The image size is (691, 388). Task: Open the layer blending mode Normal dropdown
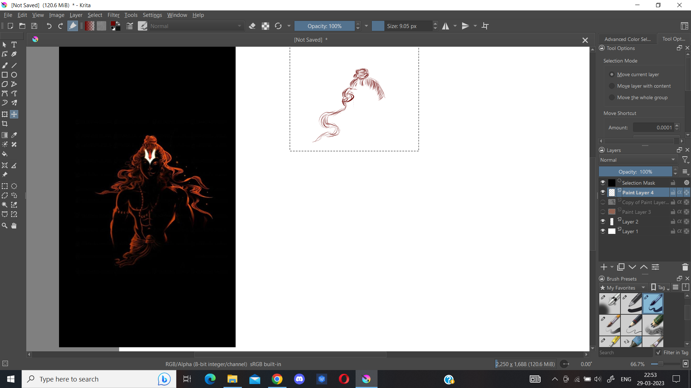click(x=638, y=160)
